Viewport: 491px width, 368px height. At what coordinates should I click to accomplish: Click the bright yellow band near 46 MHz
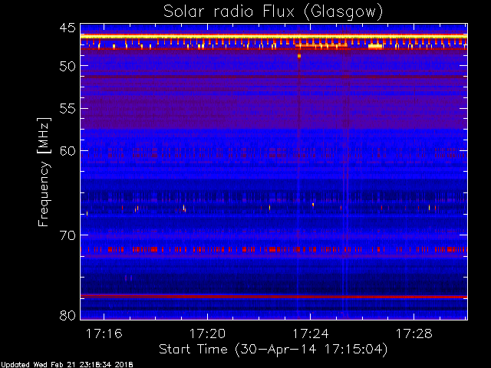(x=274, y=37)
